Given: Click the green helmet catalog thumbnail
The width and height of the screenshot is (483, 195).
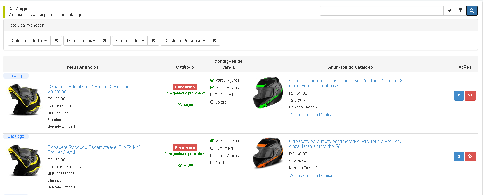Looking at the screenshot, I should (268, 93).
